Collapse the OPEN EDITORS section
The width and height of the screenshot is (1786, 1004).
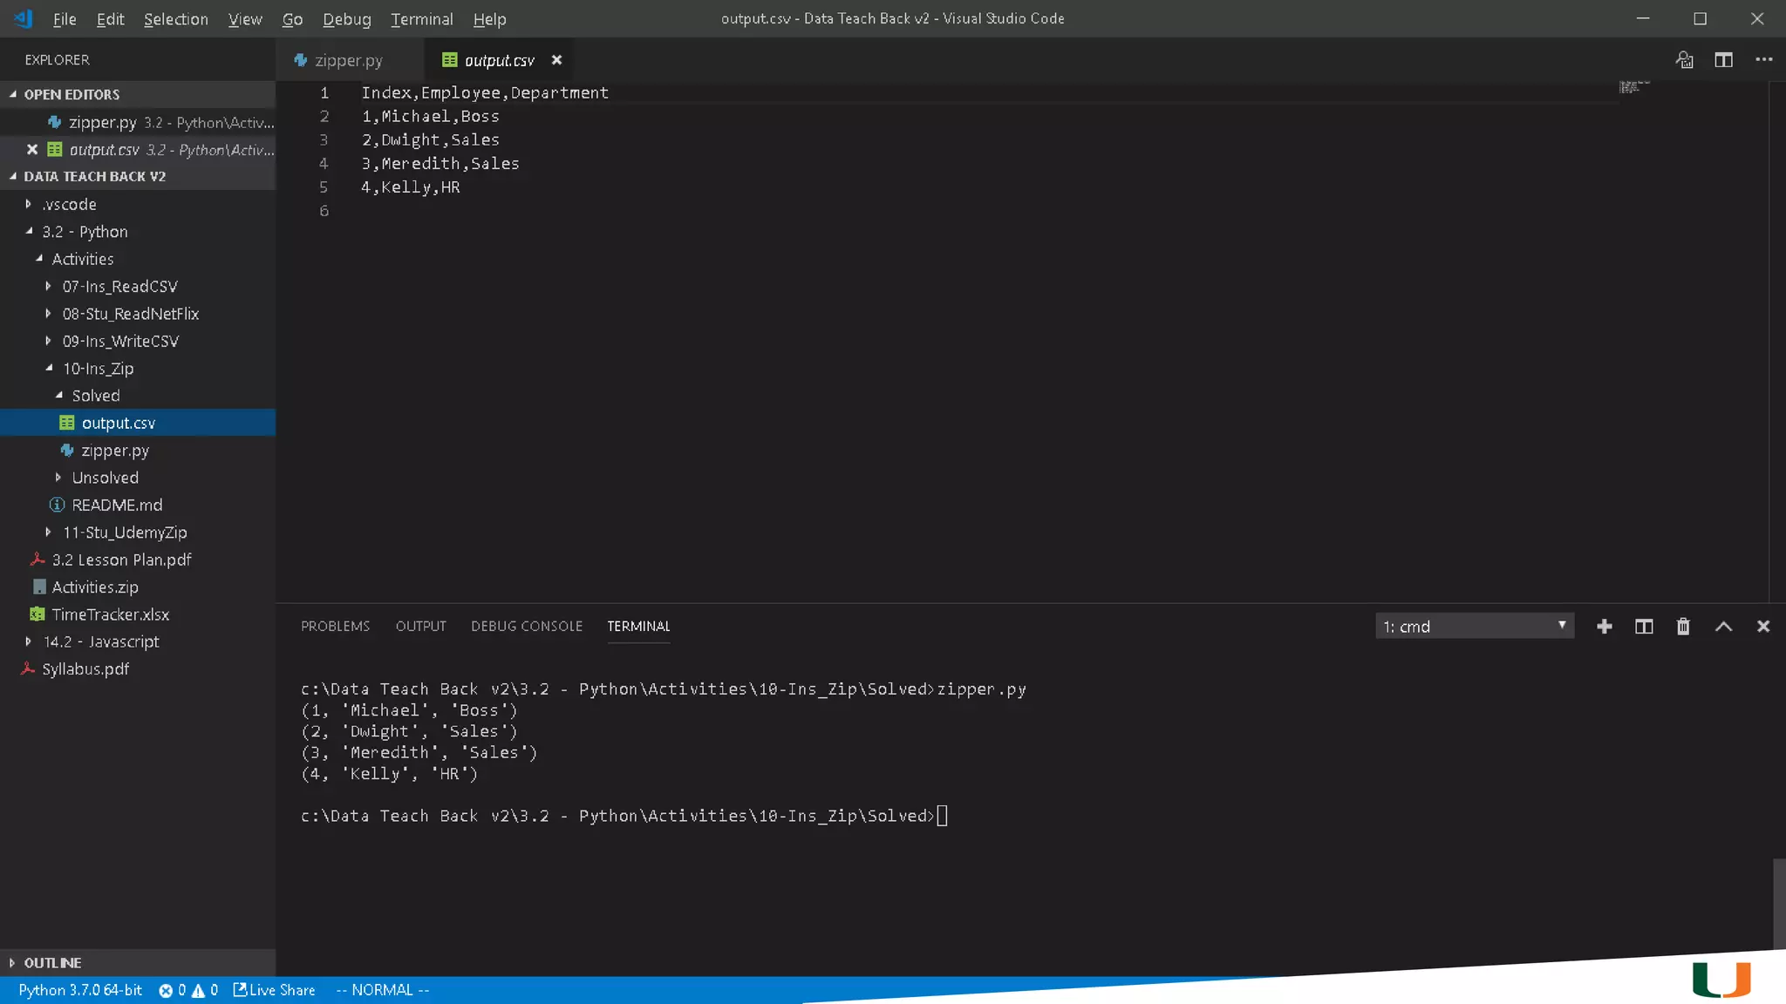point(72,94)
